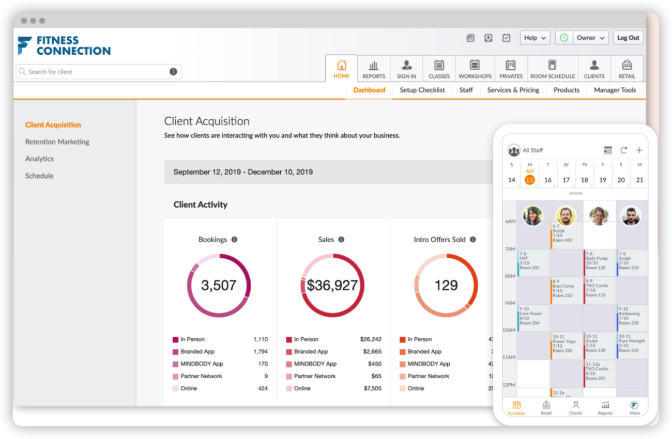The width and height of the screenshot is (672, 439).
Task: Click the info icon in the search box
Action: click(x=173, y=72)
